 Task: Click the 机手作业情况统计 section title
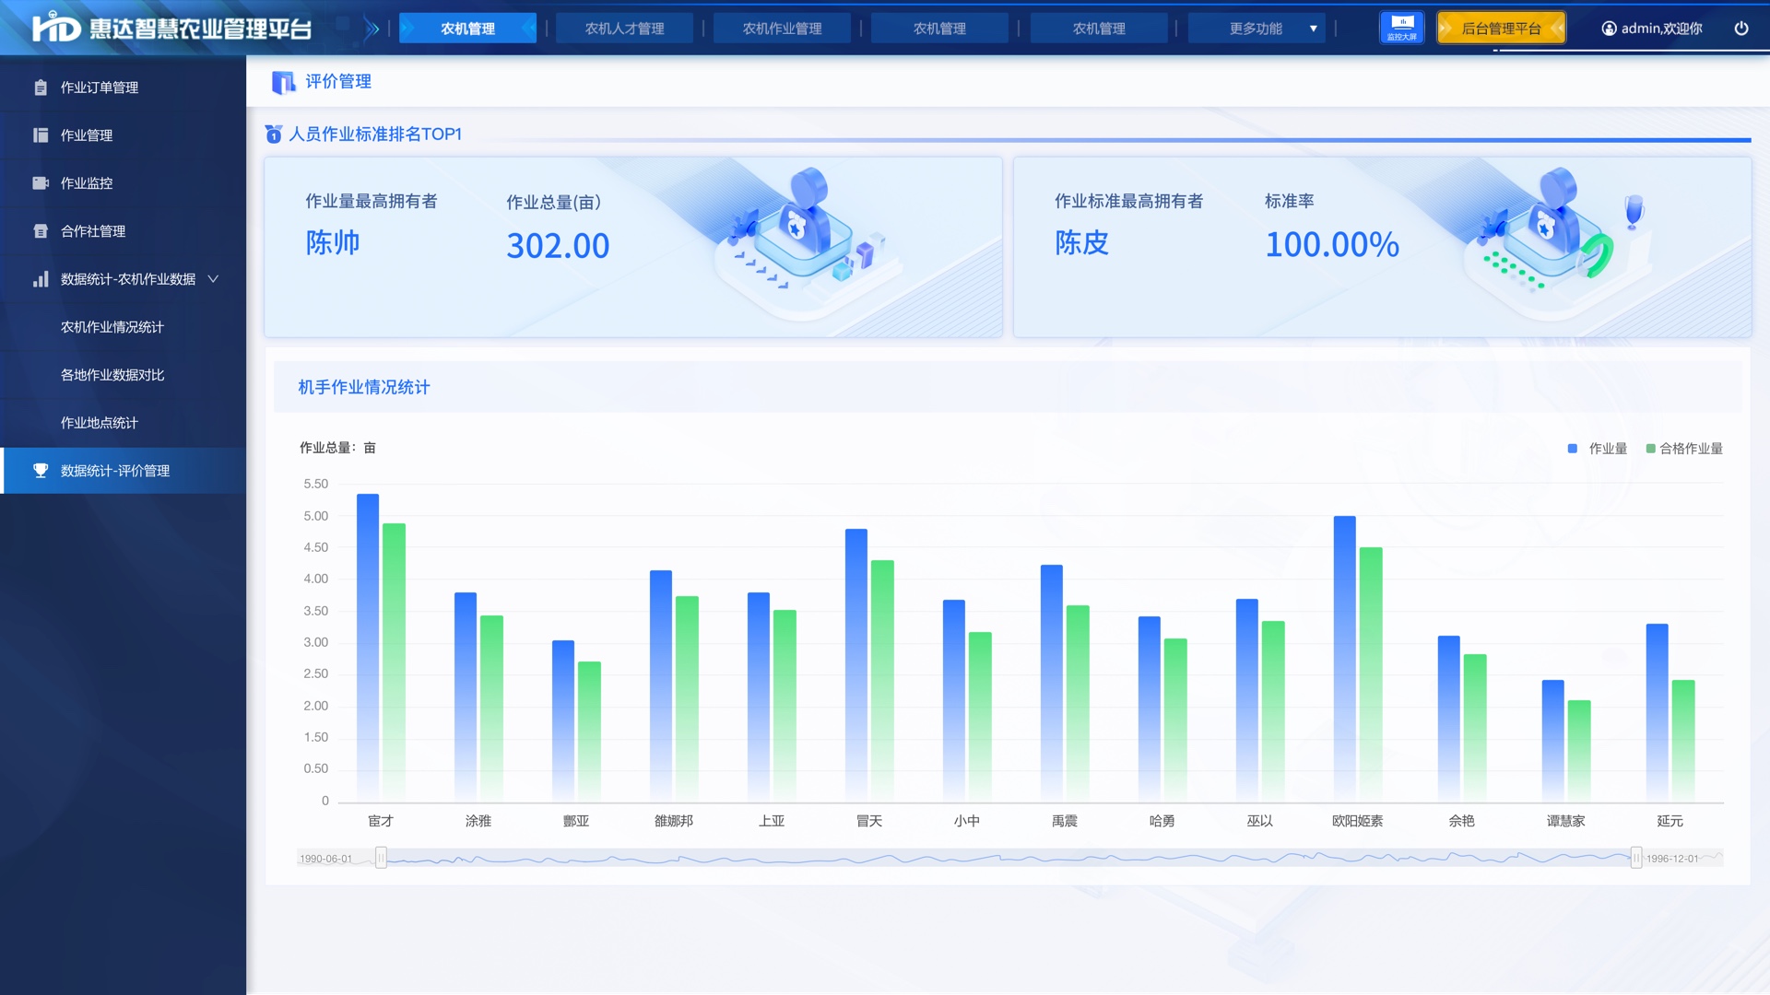363,388
